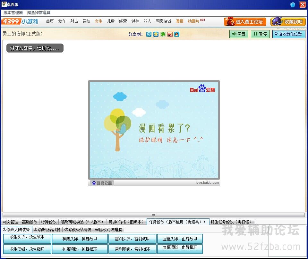
Task: Click the blue shirt skin icon in title bar
Action: coord(293,4)
